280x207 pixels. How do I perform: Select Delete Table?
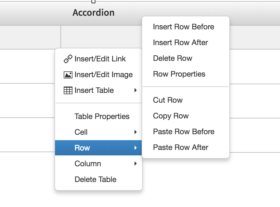click(x=95, y=179)
